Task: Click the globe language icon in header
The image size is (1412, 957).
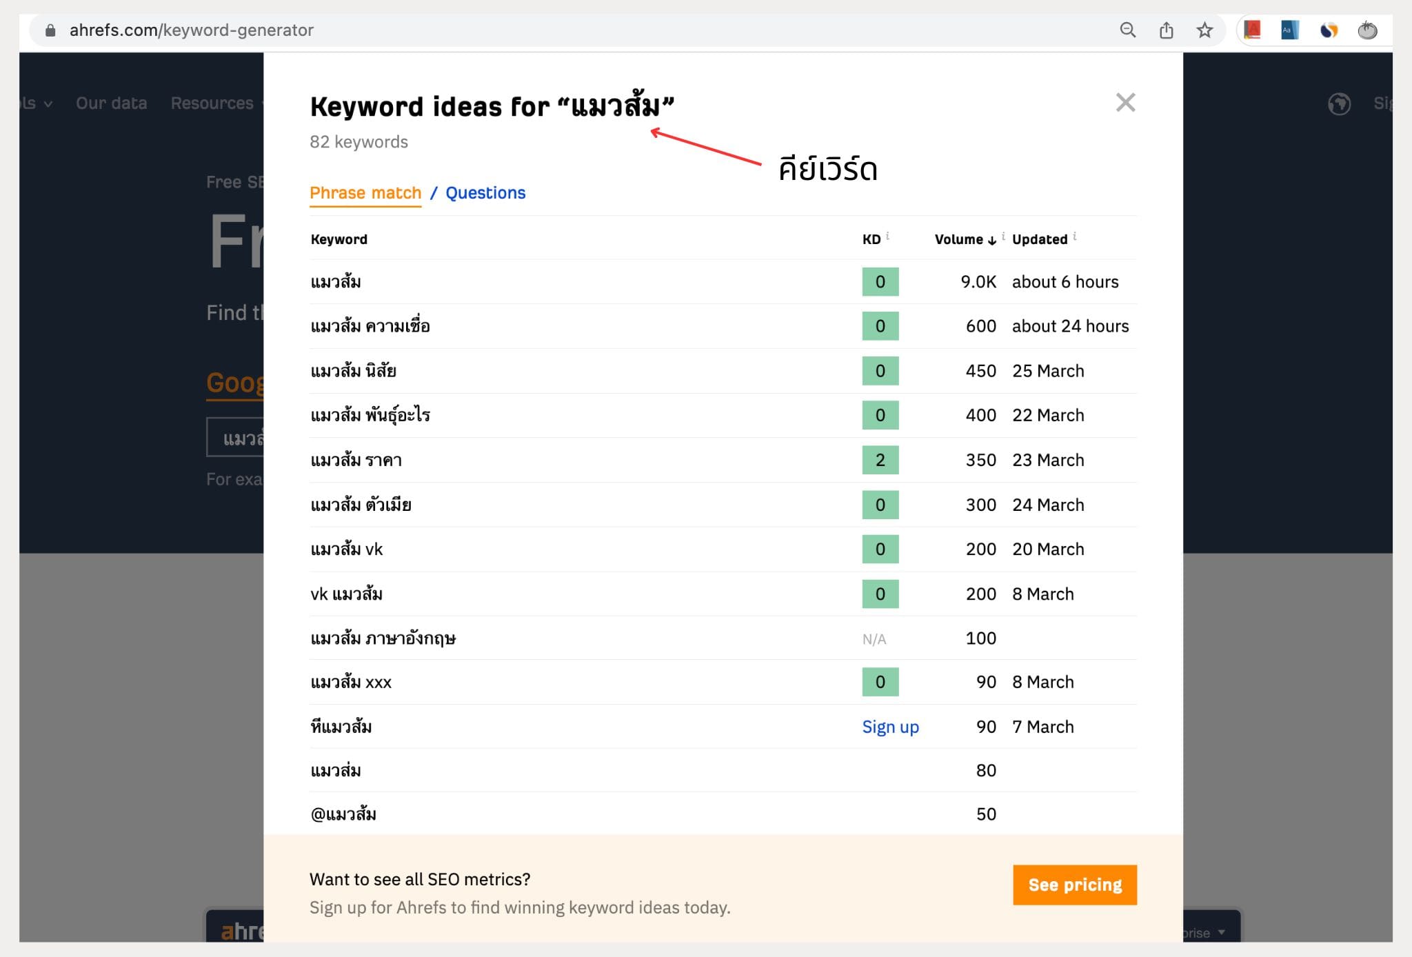Action: [1339, 103]
